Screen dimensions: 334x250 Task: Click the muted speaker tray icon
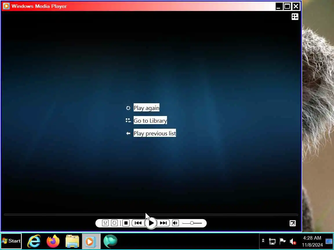(x=293, y=241)
